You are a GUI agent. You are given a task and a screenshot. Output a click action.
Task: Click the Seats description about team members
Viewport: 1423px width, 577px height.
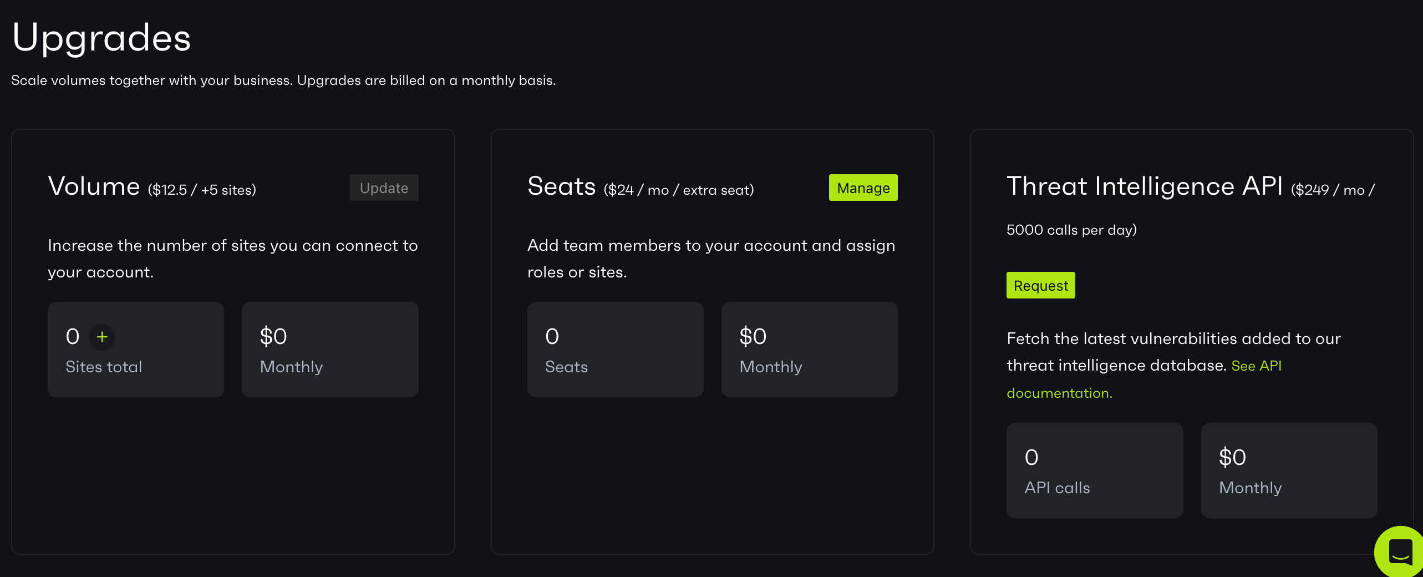(710, 259)
